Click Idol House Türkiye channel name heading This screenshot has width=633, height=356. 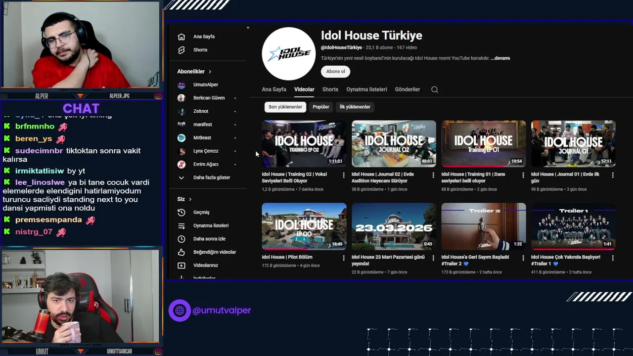371,36
